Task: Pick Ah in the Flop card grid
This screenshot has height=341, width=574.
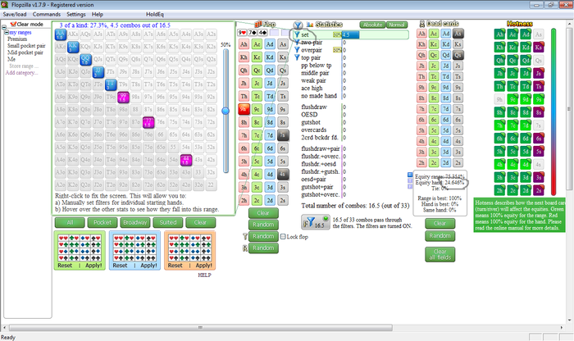Action: click(244, 44)
